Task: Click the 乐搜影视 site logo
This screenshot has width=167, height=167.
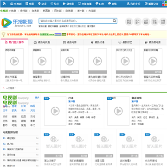Action: click(17, 23)
